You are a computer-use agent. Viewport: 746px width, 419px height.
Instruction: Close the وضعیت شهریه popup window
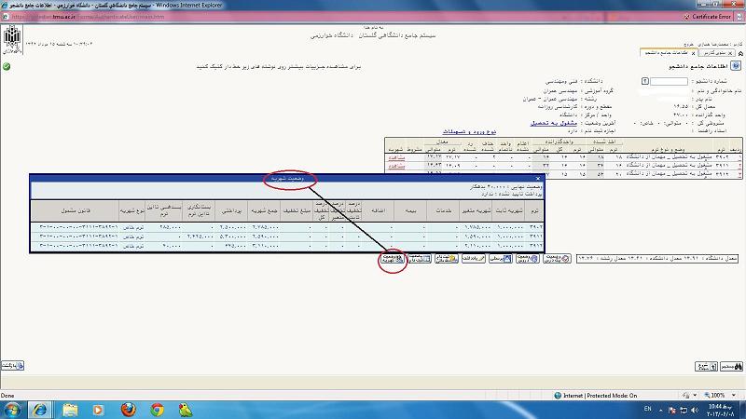[x=537, y=176]
